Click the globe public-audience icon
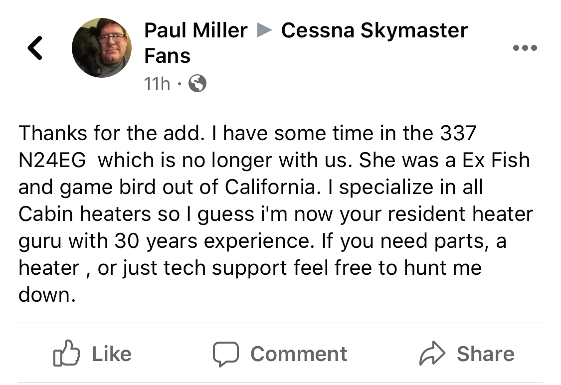 point(197,84)
